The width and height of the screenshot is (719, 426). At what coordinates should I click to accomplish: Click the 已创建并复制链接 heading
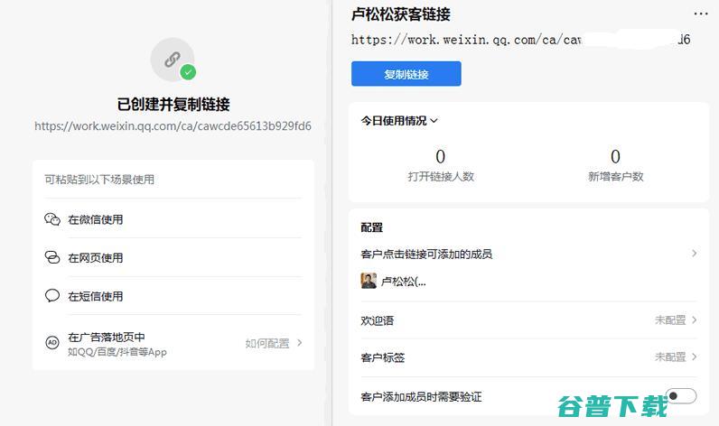tap(173, 105)
